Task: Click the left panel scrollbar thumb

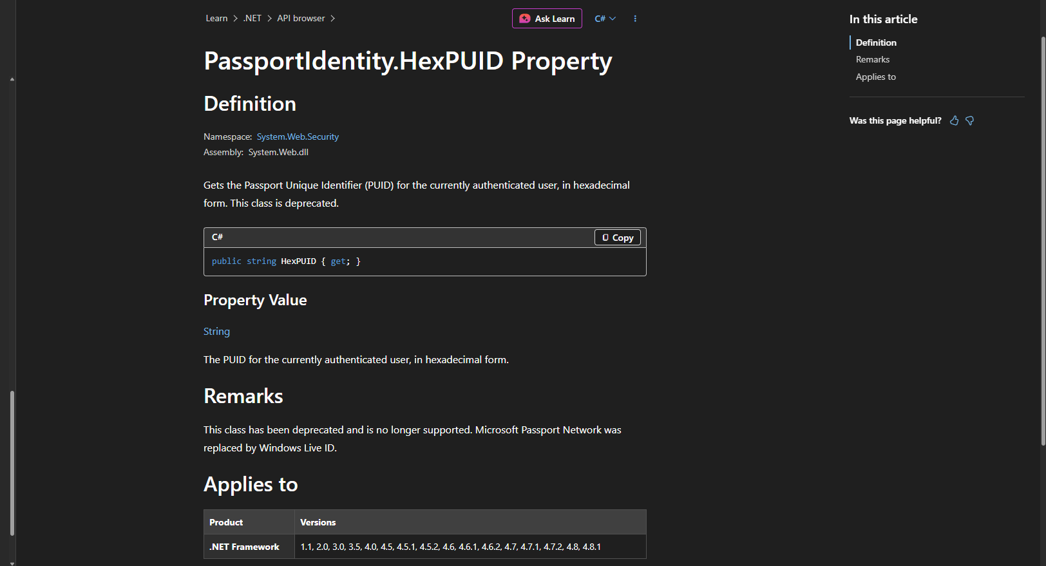Action: pos(12,463)
